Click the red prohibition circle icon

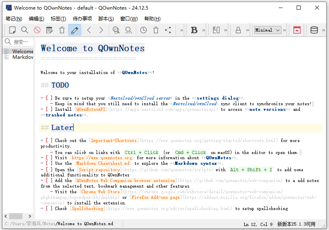click(37, 30)
